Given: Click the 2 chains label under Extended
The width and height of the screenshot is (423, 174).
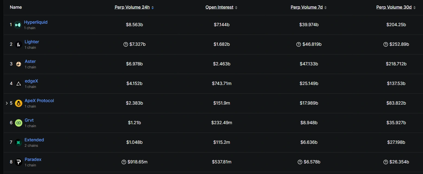Looking at the screenshot, I should (31, 145).
